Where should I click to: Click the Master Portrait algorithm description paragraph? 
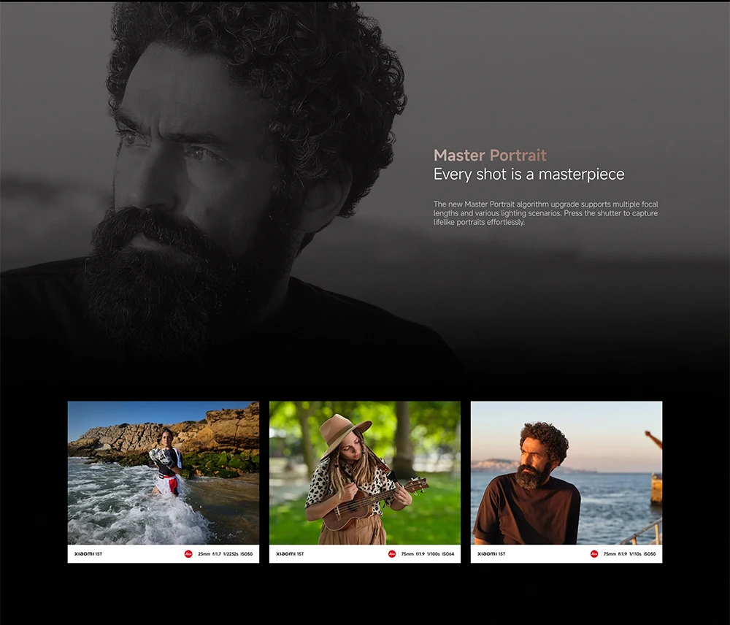coord(545,212)
